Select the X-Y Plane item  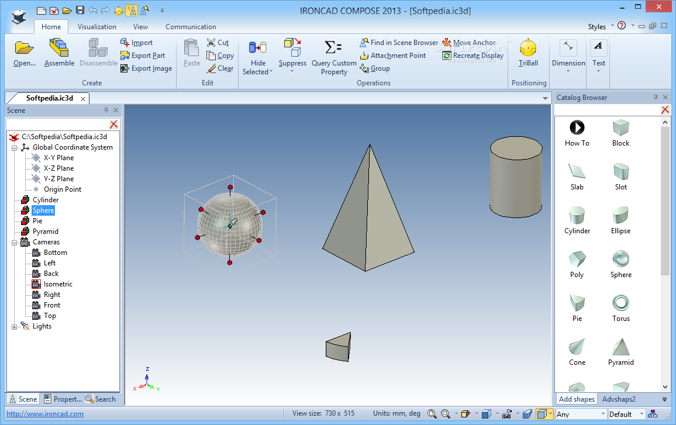[x=58, y=158]
